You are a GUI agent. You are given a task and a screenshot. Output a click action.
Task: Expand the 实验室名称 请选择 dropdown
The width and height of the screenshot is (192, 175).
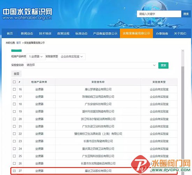coord(91,65)
